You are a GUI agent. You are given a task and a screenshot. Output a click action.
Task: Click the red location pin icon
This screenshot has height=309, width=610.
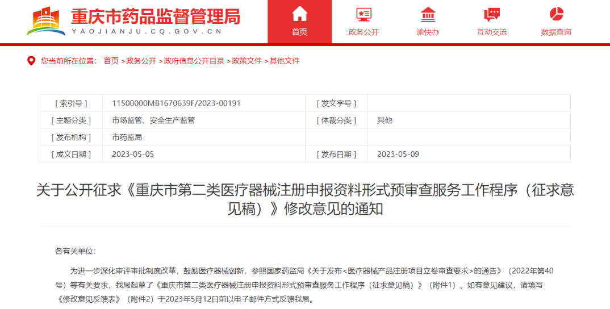(x=31, y=61)
